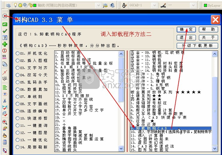Select the 01、开机优化 radio button
The image size is (222, 155).
point(18,53)
